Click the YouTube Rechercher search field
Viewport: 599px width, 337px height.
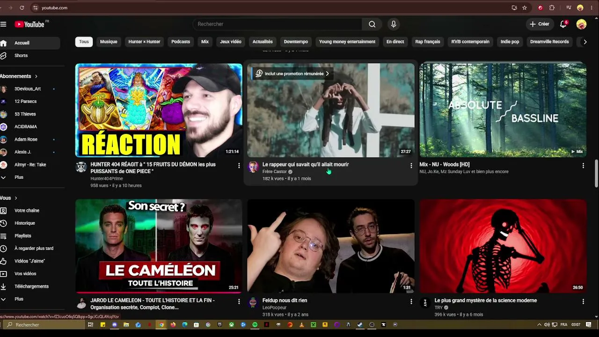277,24
